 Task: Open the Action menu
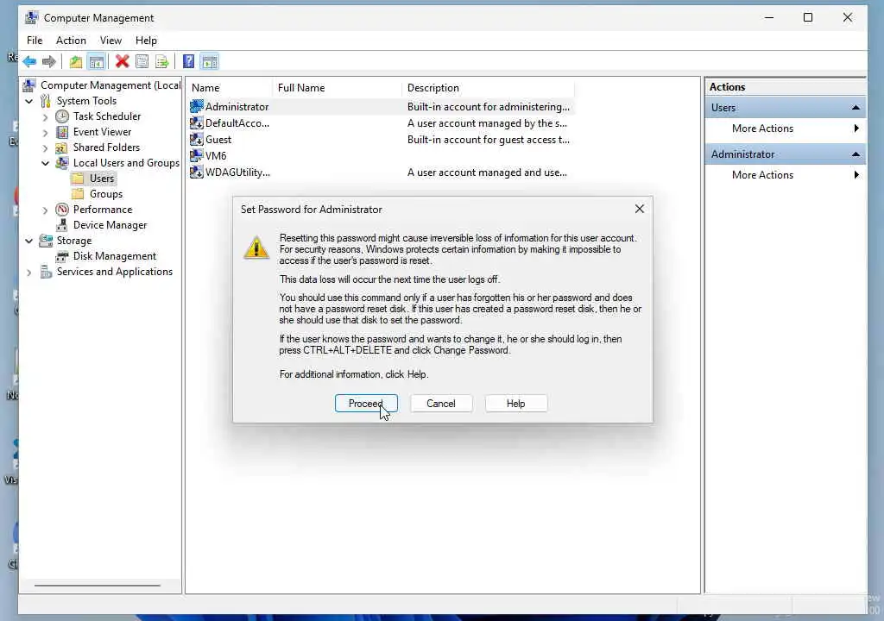[71, 41]
